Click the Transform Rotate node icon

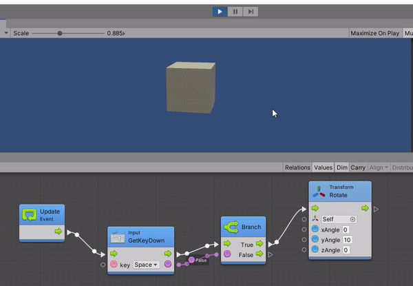click(x=320, y=191)
